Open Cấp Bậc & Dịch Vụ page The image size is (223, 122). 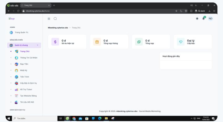point(28,83)
